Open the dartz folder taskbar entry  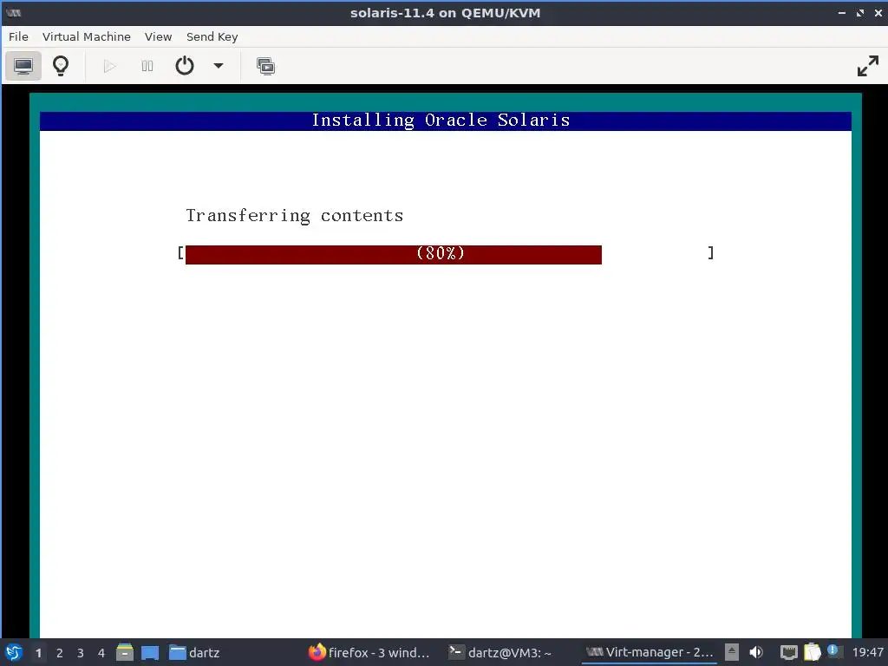tap(194, 653)
